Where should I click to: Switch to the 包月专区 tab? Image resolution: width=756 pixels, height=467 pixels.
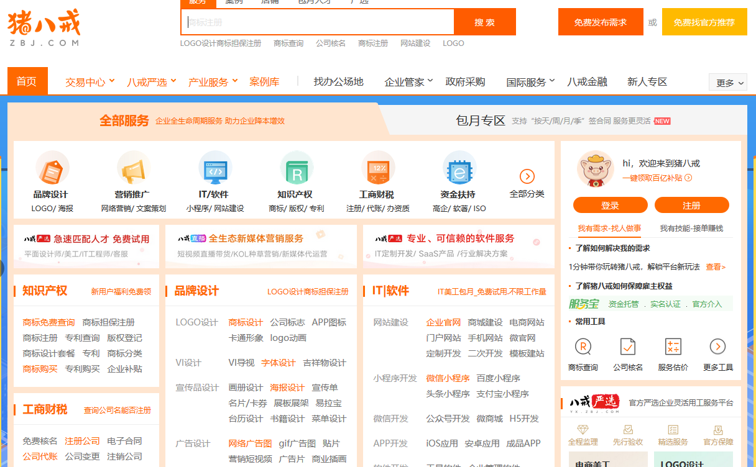click(x=481, y=121)
